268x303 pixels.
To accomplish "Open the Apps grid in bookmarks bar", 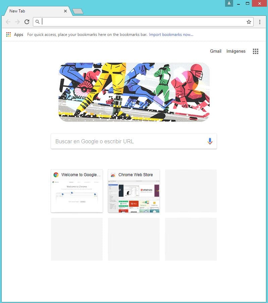I will point(8,35).
